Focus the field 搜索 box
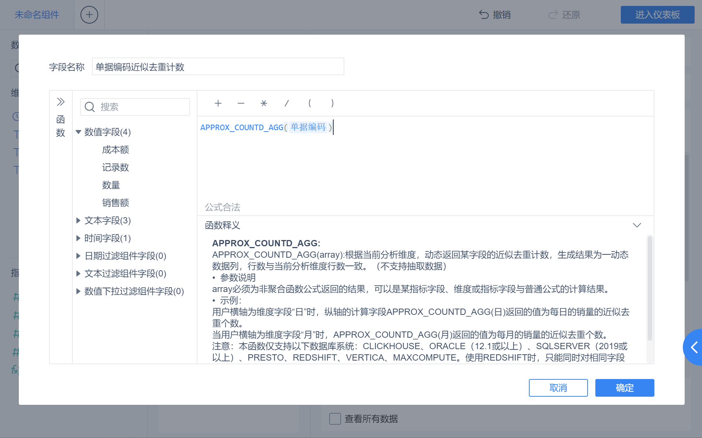The height and width of the screenshot is (438, 702). (135, 107)
